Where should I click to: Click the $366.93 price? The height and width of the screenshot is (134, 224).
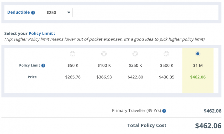[x=104, y=77]
